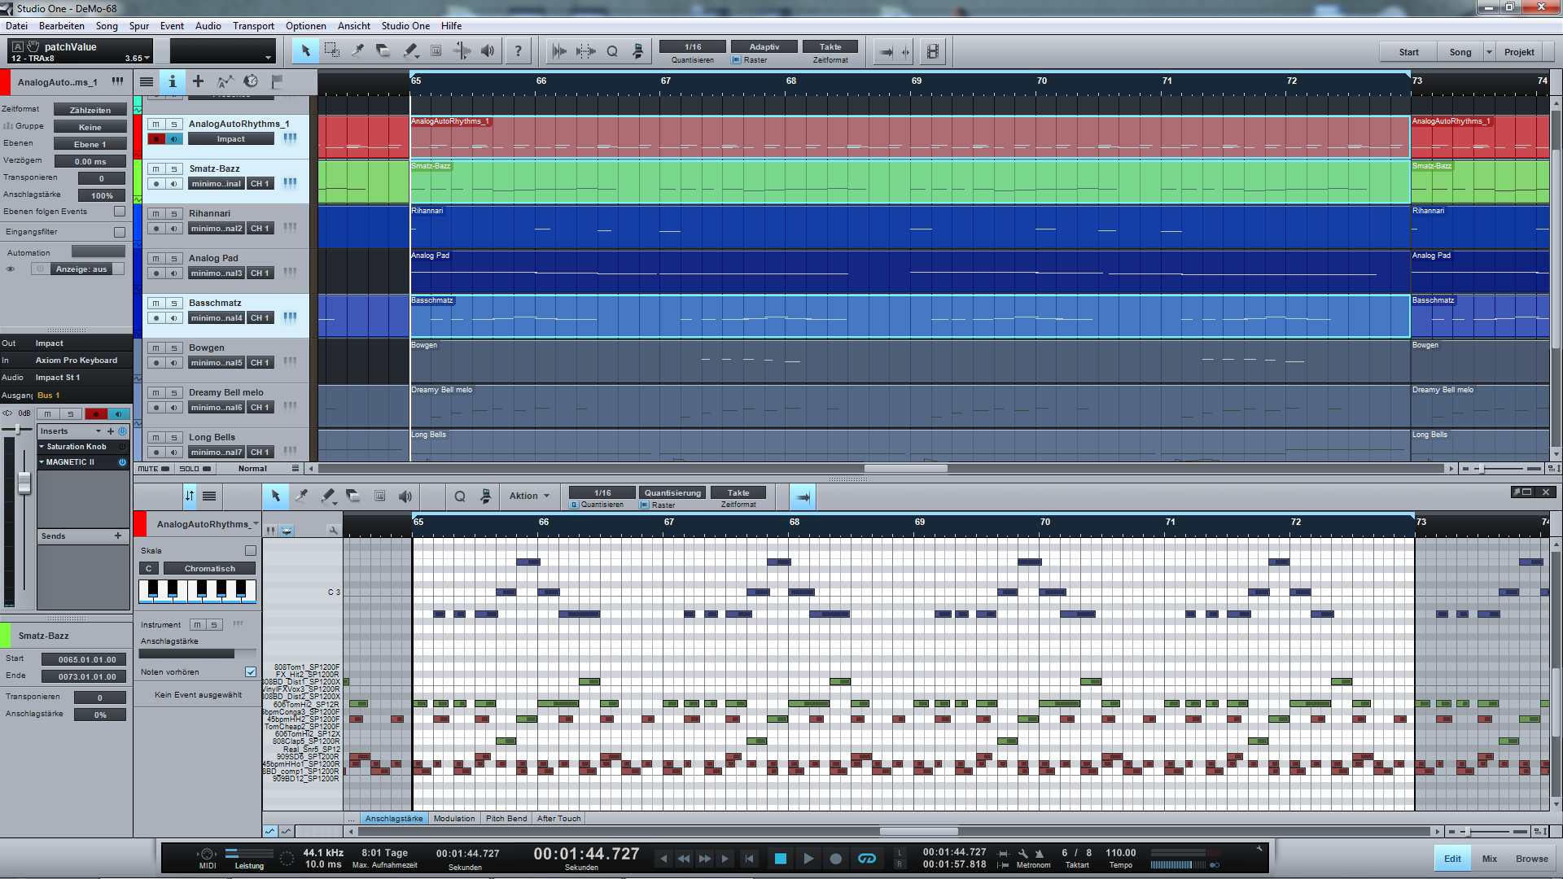The width and height of the screenshot is (1563, 879).
Task: Click the Stop button in transport
Action: click(780, 859)
